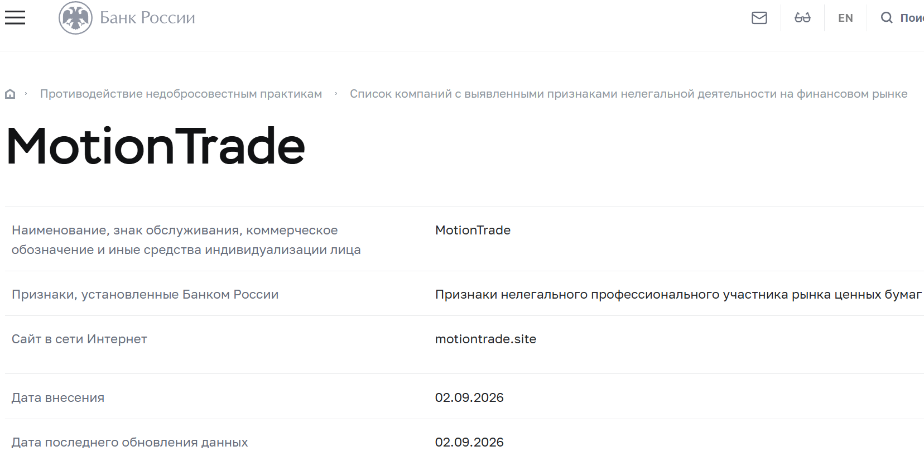Select the last update date 02.09.2026
This screenshot has width=924, height=451.
pos(469,442)
